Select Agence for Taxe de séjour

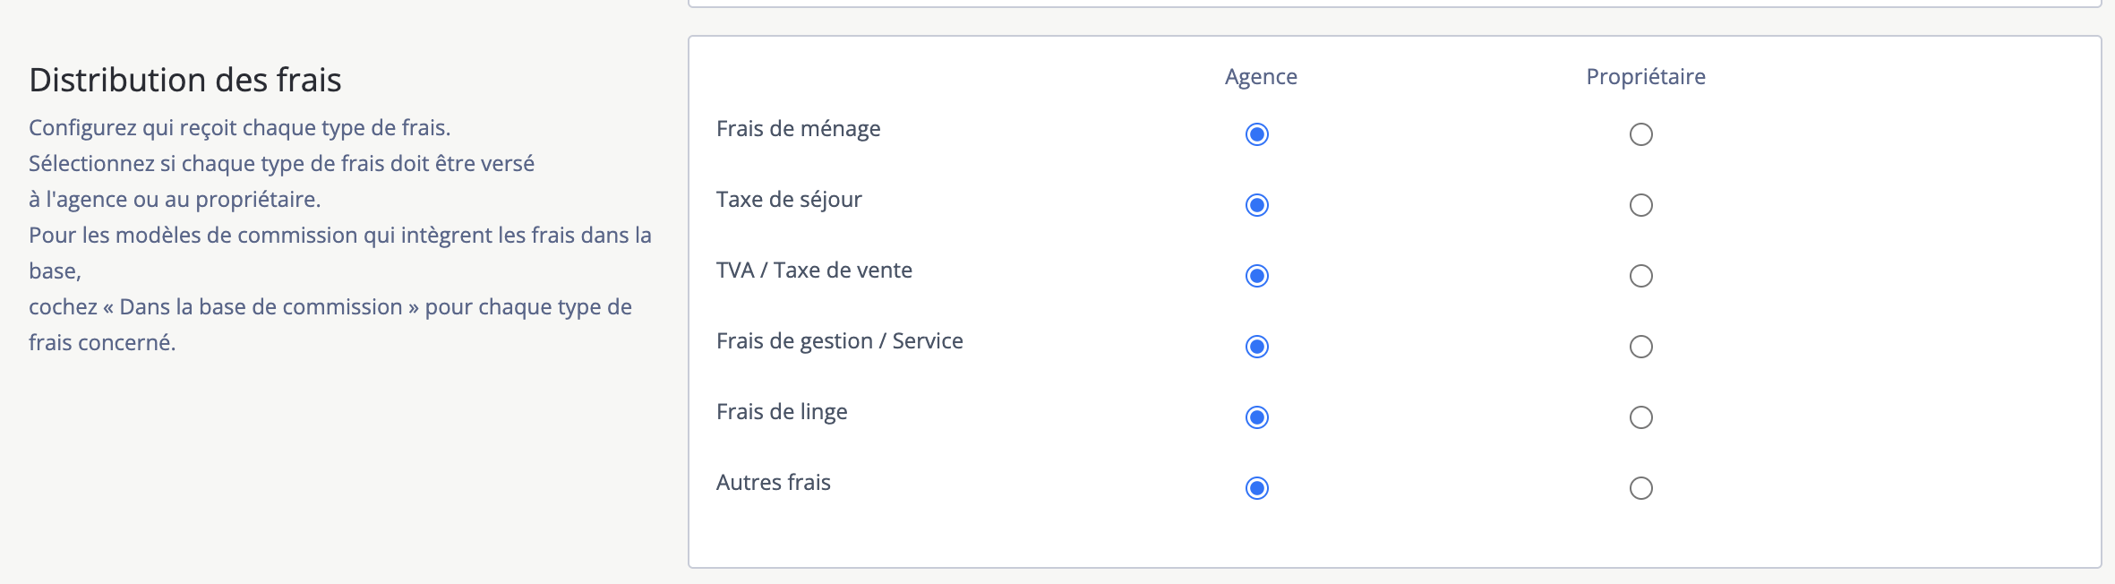[x=1257, y=205]
